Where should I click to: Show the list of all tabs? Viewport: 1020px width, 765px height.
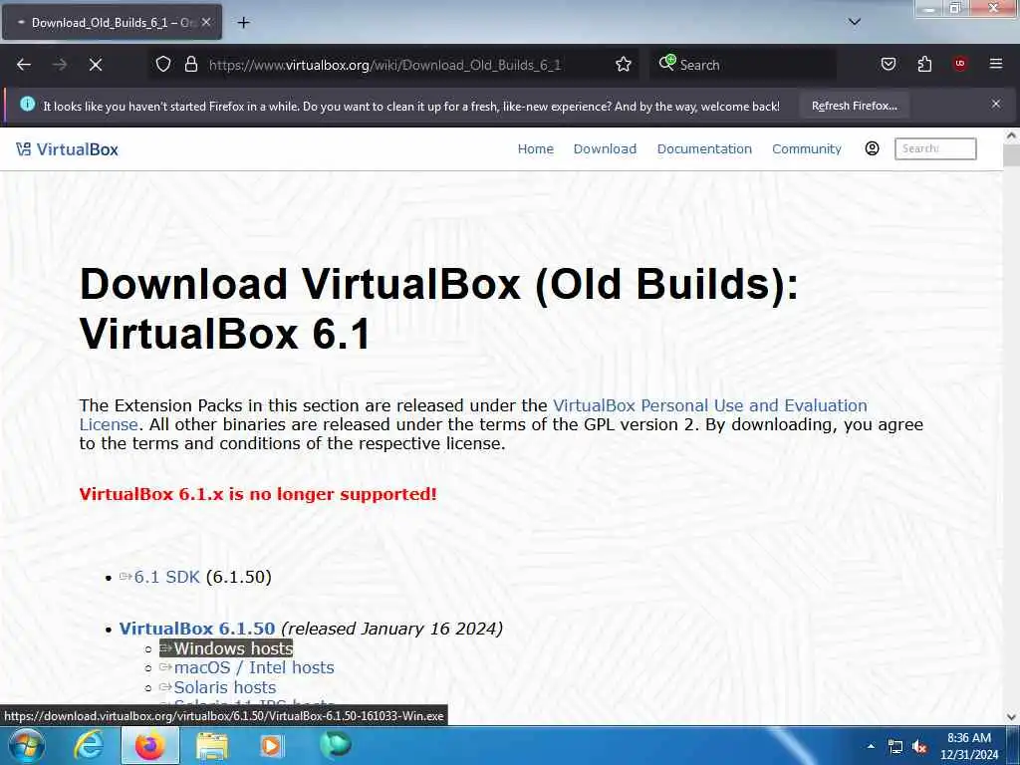(x=855, y=22)
